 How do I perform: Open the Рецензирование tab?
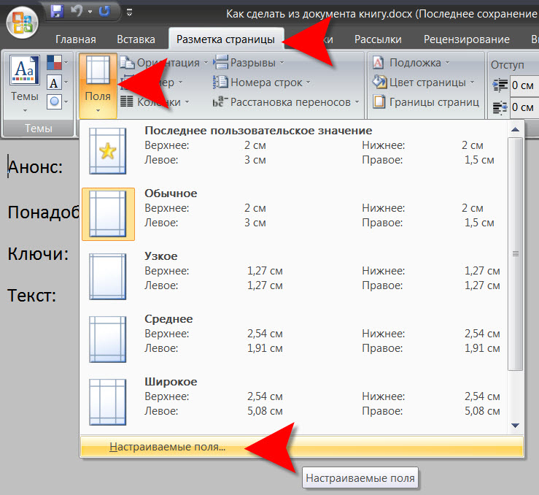point(467,39)
